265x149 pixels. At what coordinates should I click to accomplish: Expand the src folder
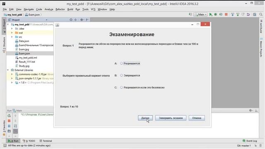(12, 37)
